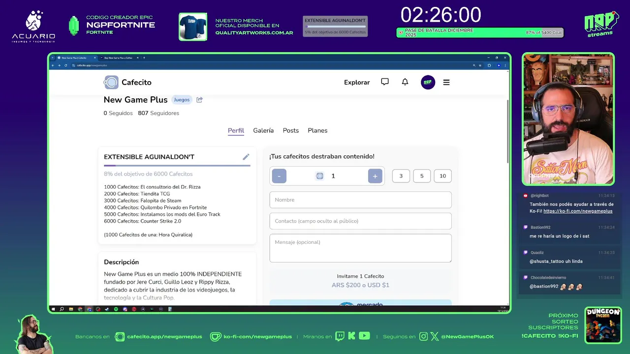Open the browser three-dot menu
The width and height of the screenshot is (630, 354).
click(505, 65)
